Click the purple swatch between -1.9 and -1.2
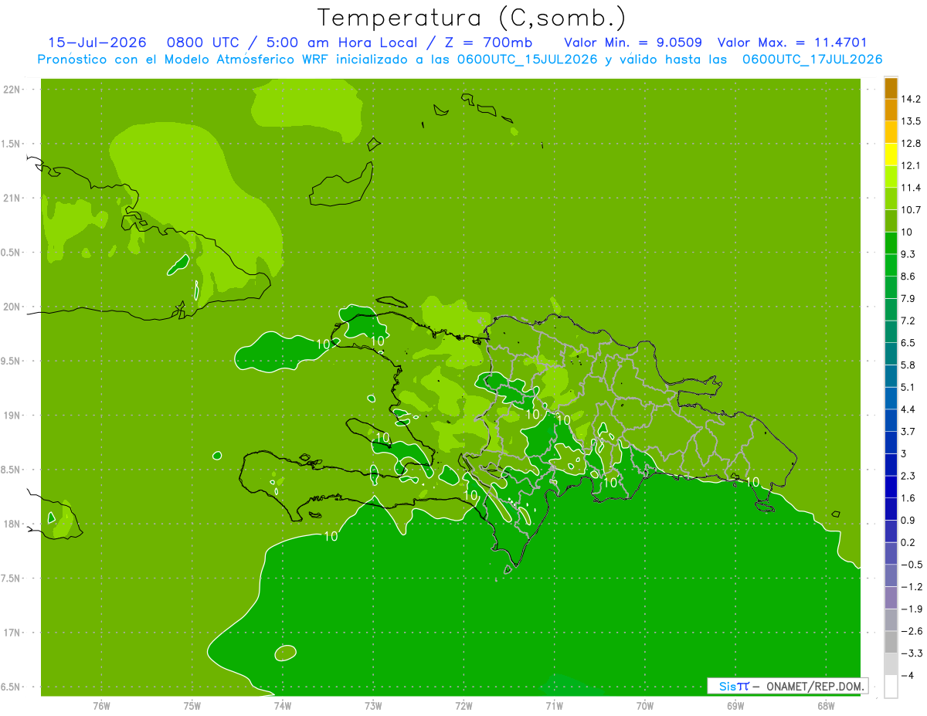 coord(891,598)
